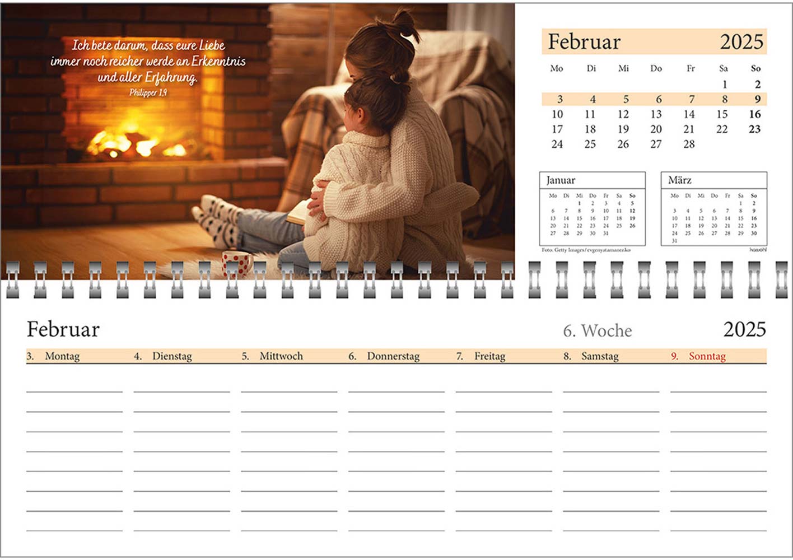This screenshot has width=793, height=560.
Task: Click date 28 in the large February grid
Action: point(689,144)
